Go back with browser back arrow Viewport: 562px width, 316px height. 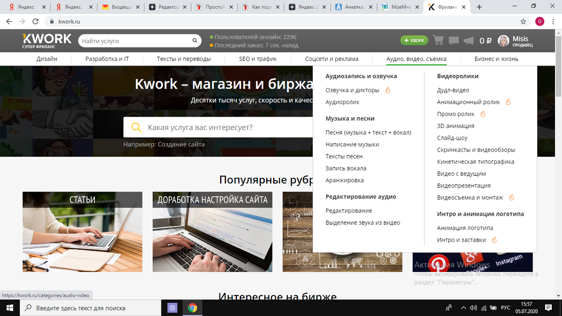(9, 22)
